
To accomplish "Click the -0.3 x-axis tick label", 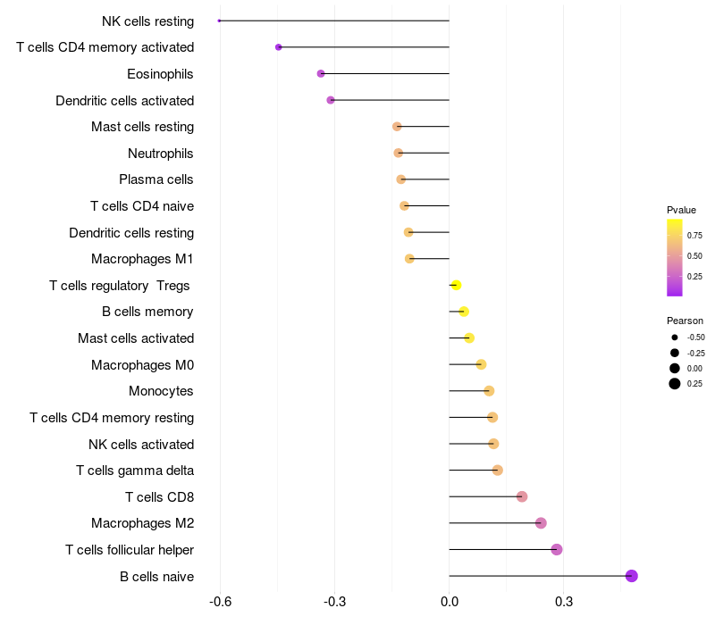I will (x=334, y=602).
